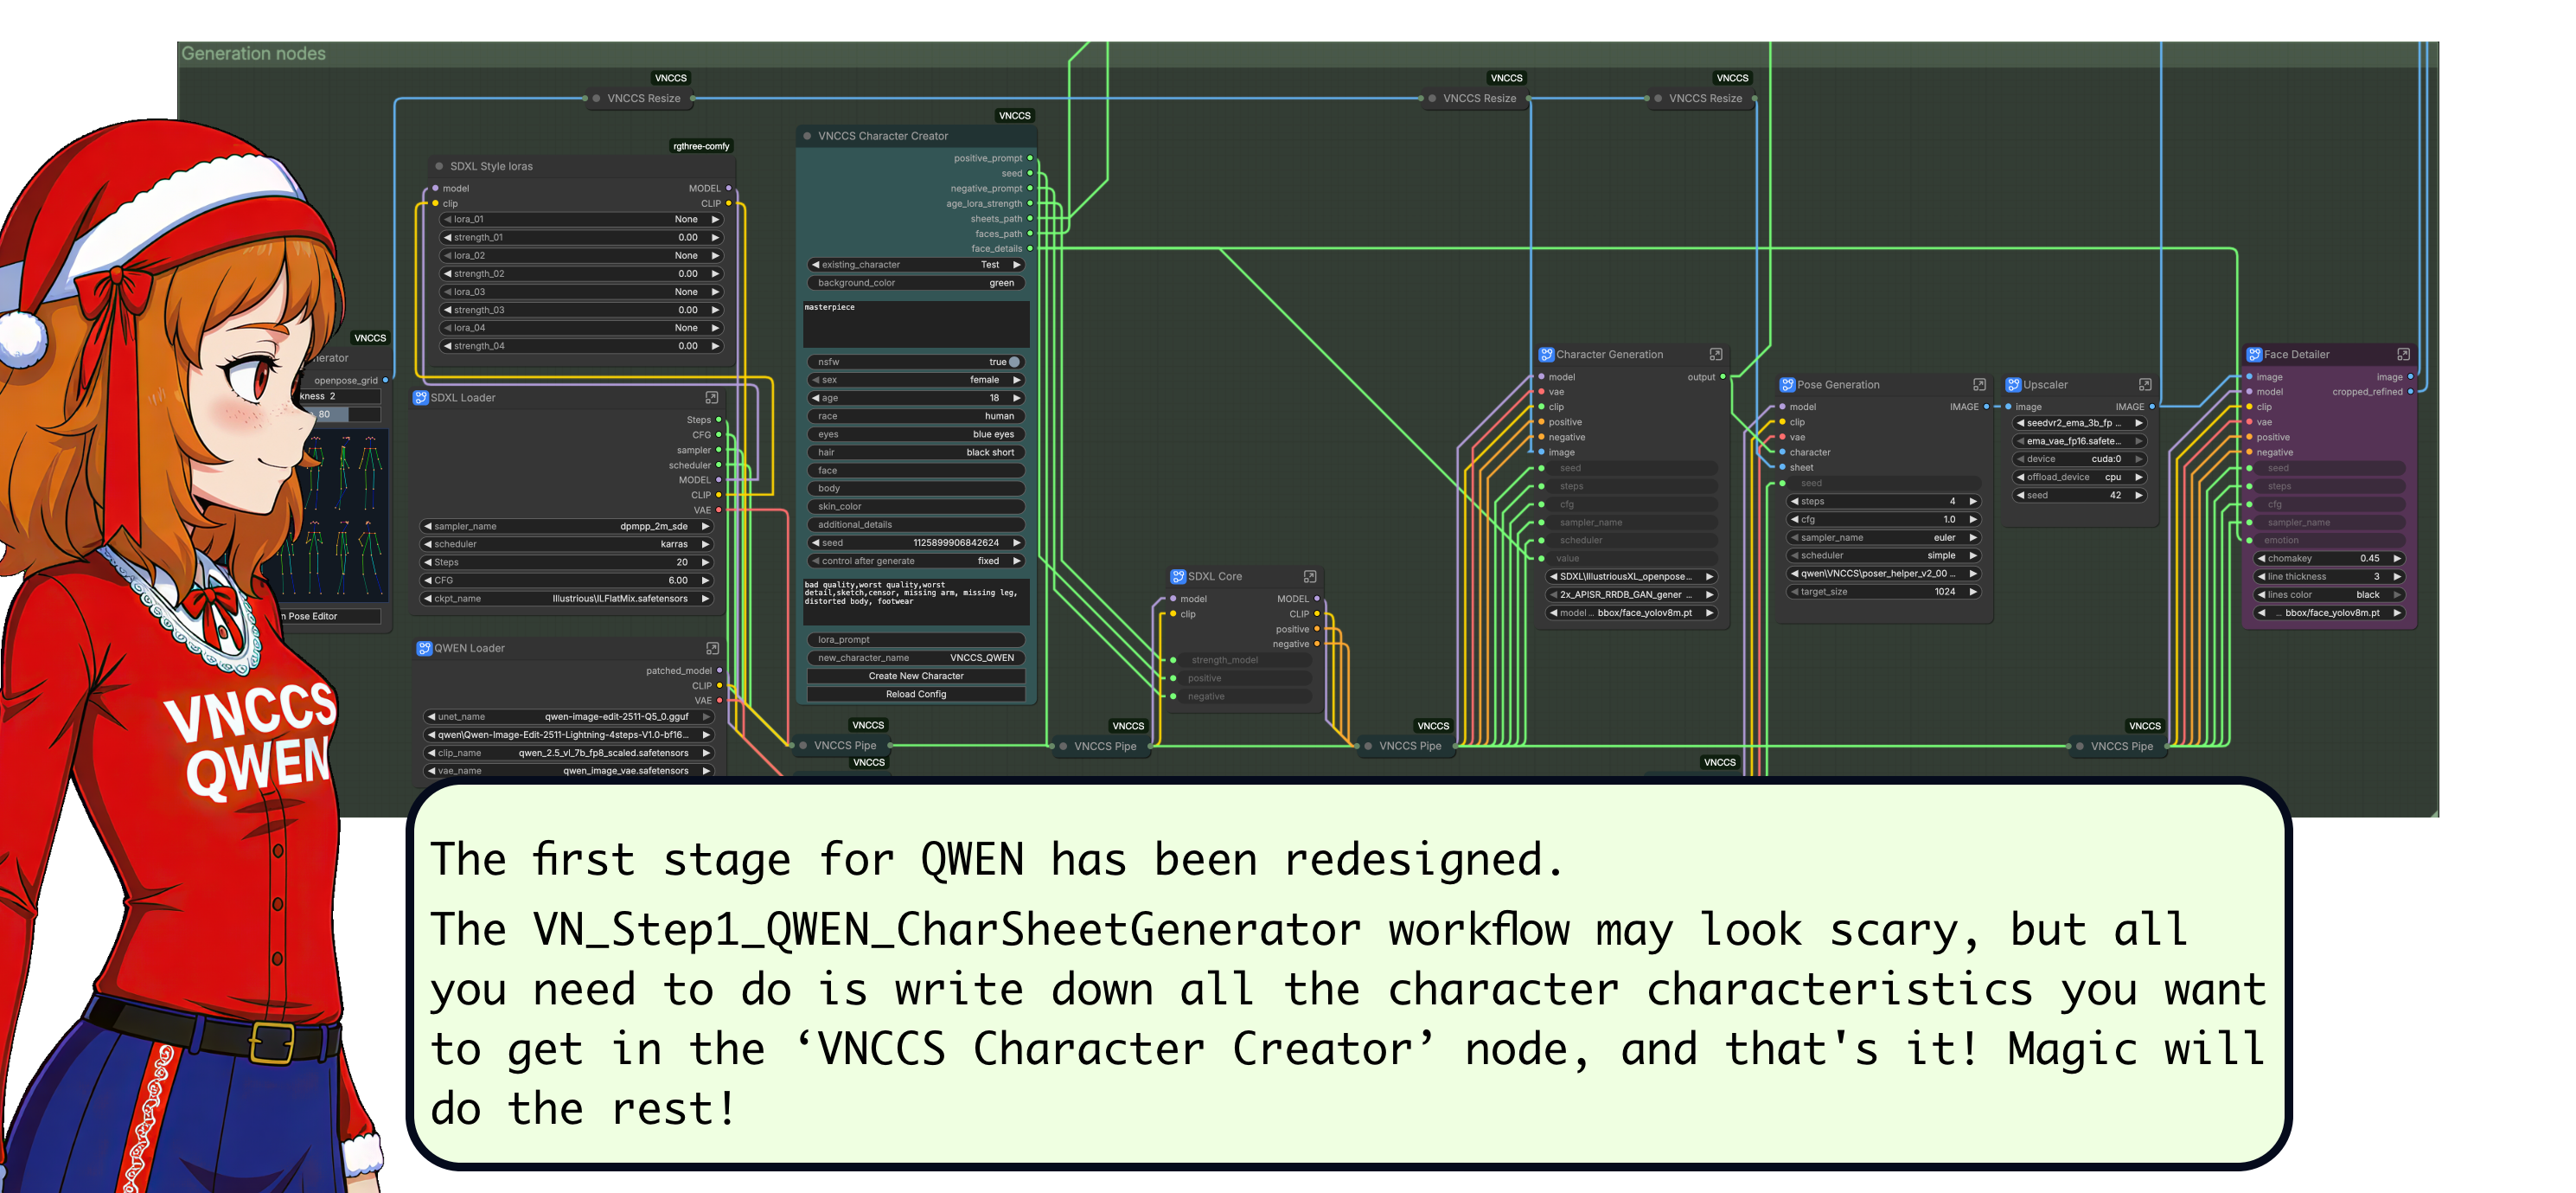
Task: Click the rgthree-comfy badge
Action: tap(701, 146)
